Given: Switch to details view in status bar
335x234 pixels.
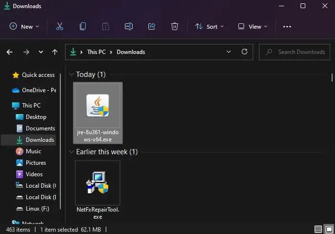Looking at the screenshot, I should [318, 229].
